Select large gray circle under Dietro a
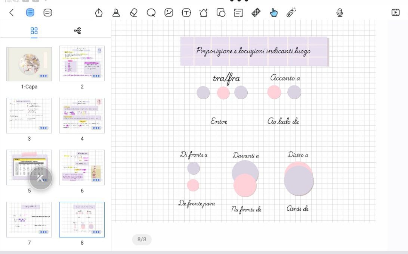 pyautogui.click(x=299, y=181)
